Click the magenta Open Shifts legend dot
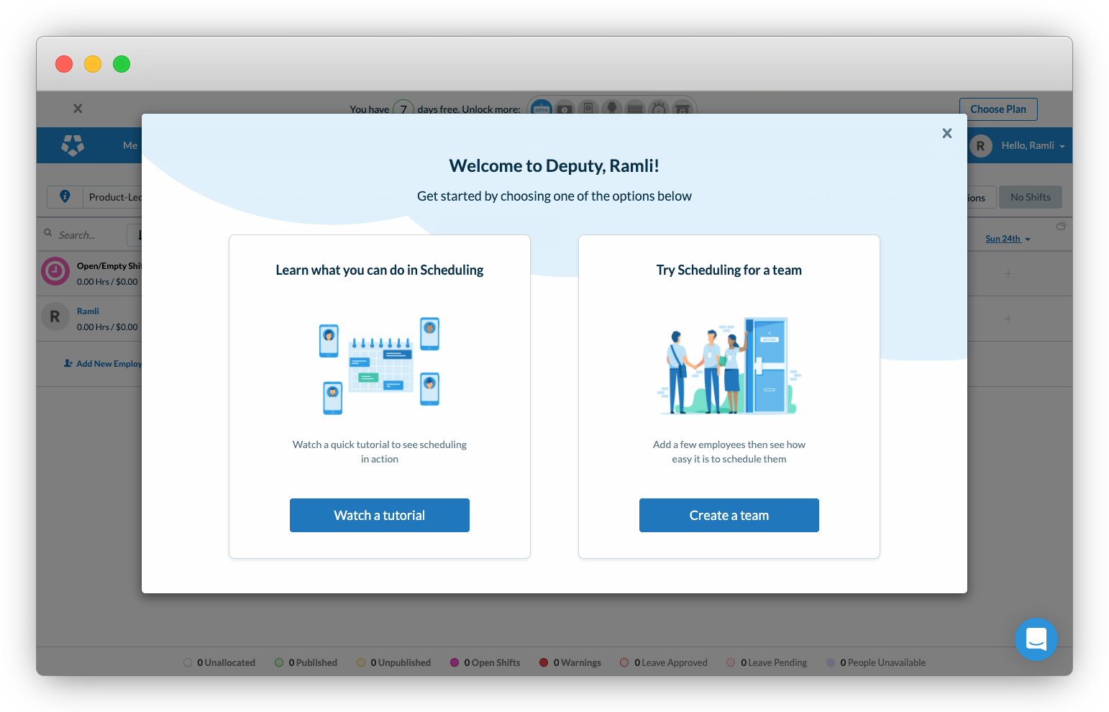The height and width of the screenshot is (712, 1109). (x=455, y=662)
